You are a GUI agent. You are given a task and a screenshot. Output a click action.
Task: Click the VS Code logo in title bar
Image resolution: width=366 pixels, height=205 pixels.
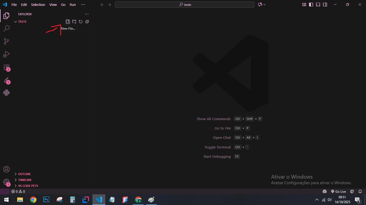pyautogui.click(x=5, y=5)
